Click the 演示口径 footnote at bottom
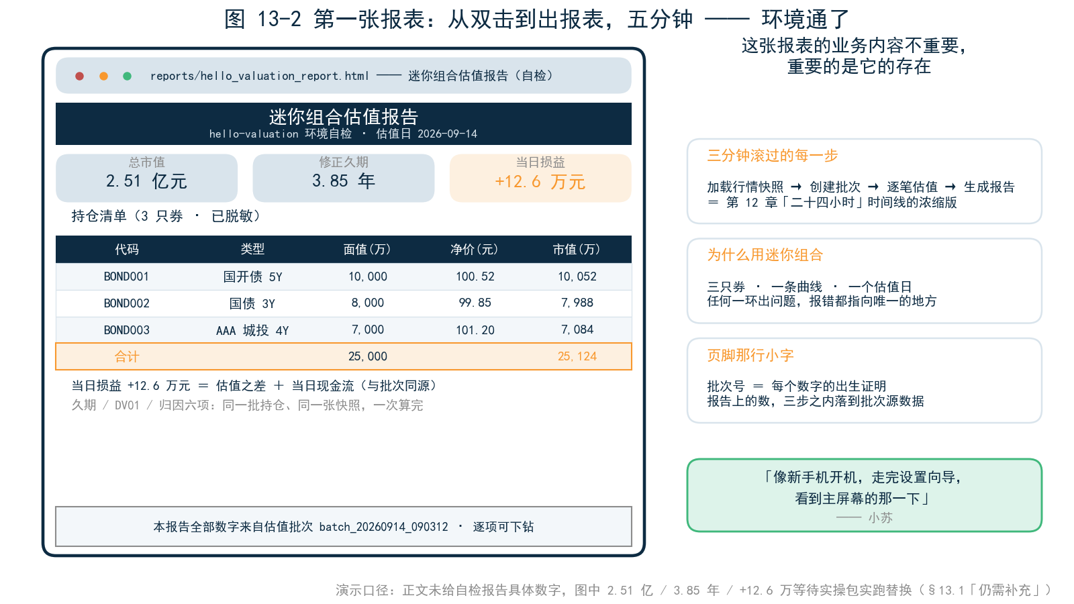The height and width of the screenshot is (604, 1074). [693, 590]
